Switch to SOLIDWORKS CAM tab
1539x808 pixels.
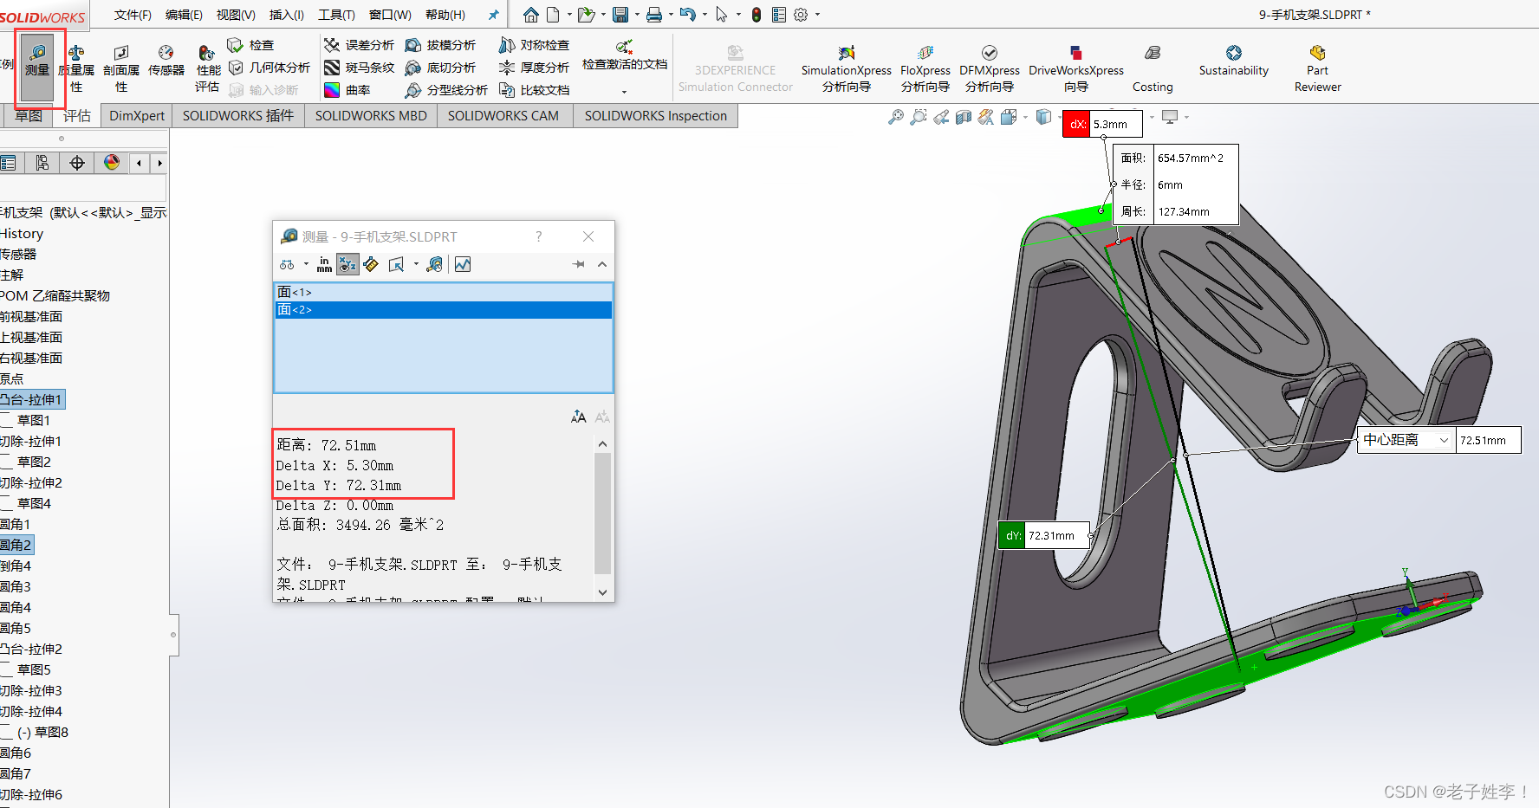point(503,116)
